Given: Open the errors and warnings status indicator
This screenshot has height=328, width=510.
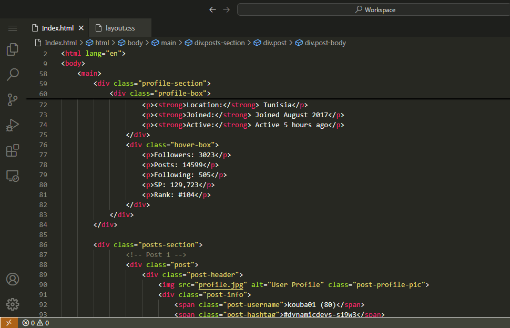Looking at the screenshot, I should tap(35, 323).
